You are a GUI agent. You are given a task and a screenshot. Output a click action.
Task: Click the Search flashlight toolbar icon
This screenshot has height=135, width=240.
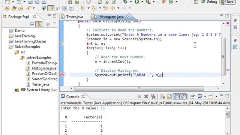(x=28, y=8)
